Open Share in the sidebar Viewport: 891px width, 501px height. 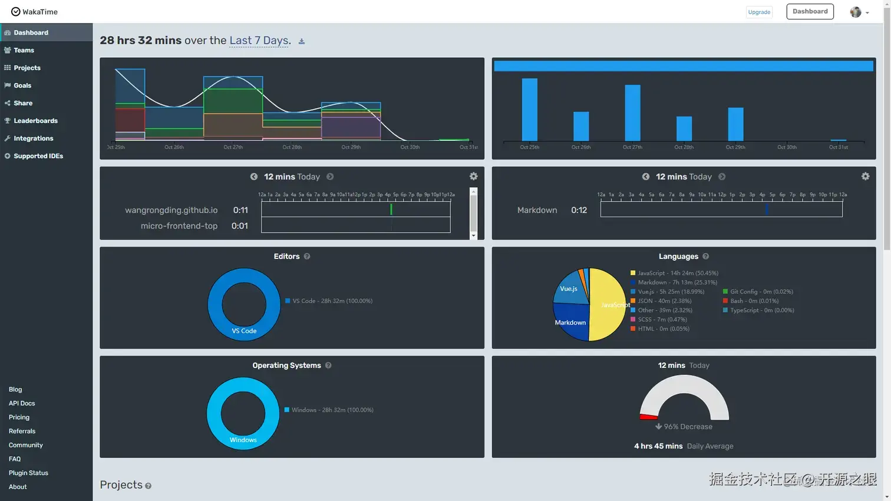pyautogui.click(x=47, y=103)
